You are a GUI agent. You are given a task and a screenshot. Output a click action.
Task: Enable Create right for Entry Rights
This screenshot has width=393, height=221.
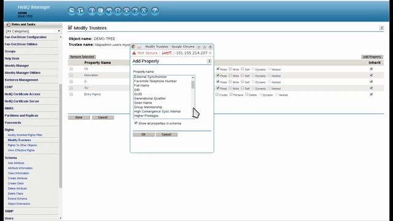tap(217, 95)
